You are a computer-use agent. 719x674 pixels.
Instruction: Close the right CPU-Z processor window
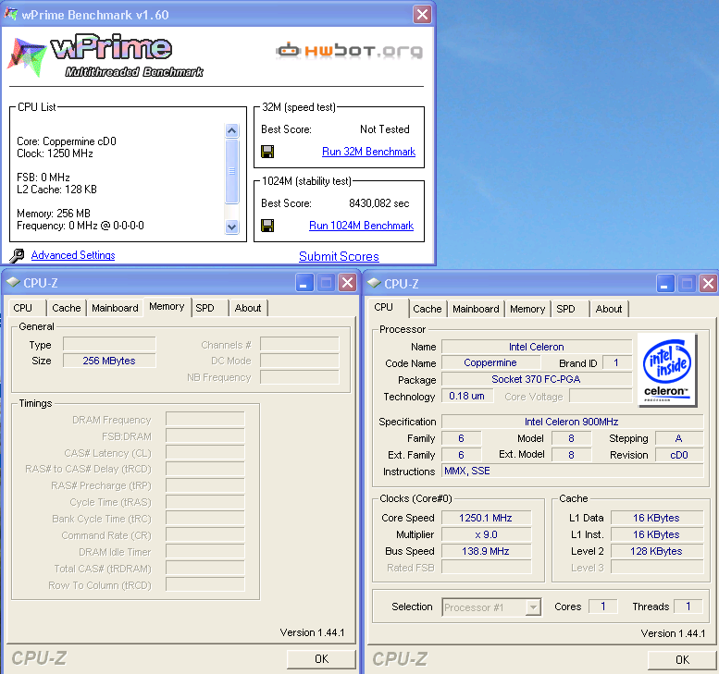[709, 284]
